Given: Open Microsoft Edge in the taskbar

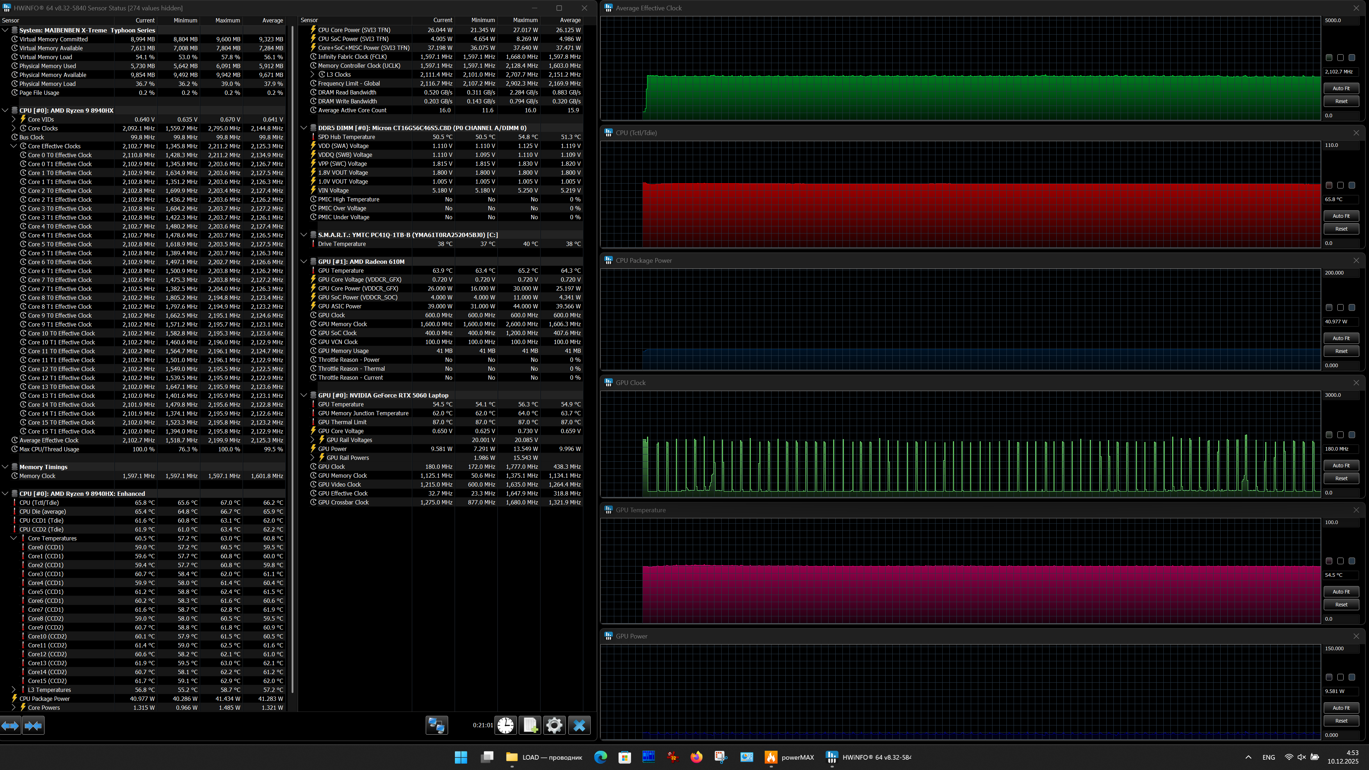Looking at the screenshot, I should coord(600,757).
